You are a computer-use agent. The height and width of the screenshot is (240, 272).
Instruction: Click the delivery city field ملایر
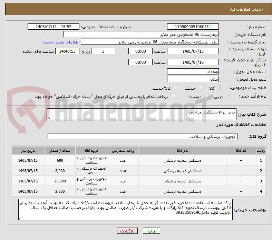pyautogui.click(x=193, y=79)
